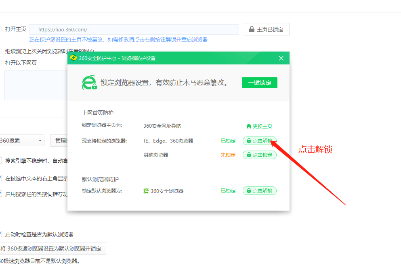Click 将360极速浏览器设置为默认浏览器并锁定 button
Viewport: 401px width, 267px height.
point(52,248)
